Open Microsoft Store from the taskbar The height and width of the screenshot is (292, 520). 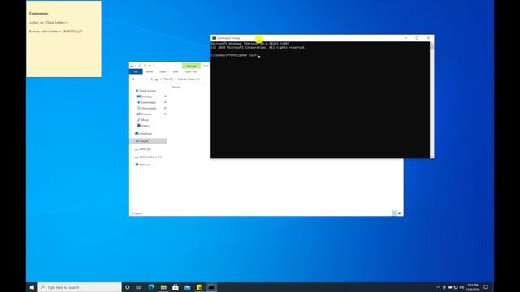pos(175,287)
